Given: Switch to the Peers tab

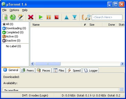Looking at the screenshot, I should (x=28, y=71).
